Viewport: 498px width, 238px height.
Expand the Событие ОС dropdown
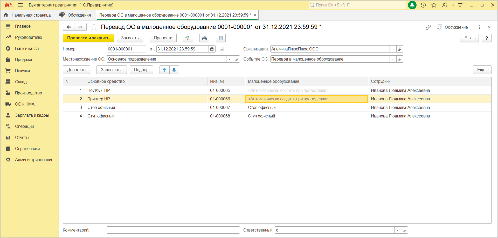point(393,59)
